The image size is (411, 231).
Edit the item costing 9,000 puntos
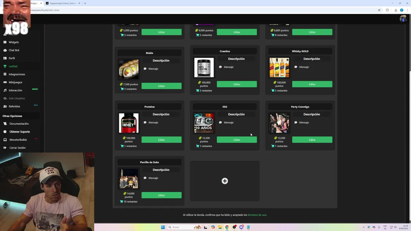pos(237,32)
